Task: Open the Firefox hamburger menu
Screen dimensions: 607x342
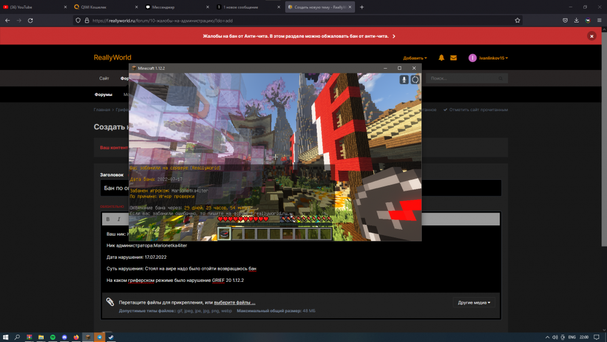Action: [599, 21]
